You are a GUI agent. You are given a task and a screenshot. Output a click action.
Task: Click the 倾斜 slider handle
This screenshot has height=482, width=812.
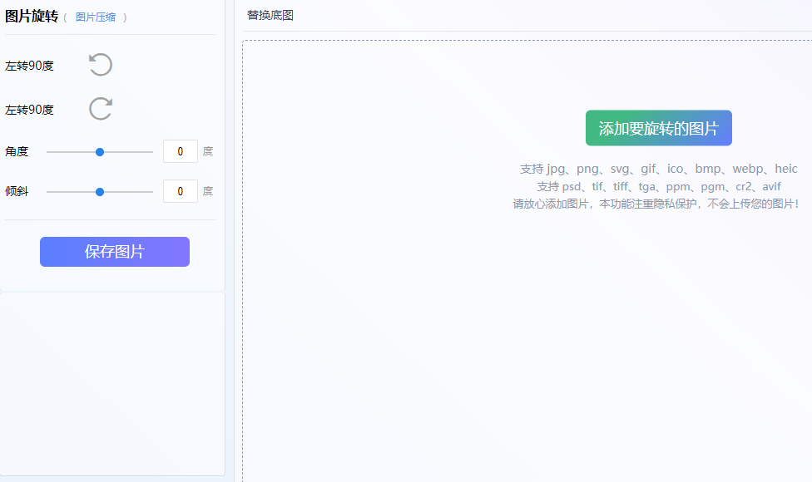tap(100, 191)
